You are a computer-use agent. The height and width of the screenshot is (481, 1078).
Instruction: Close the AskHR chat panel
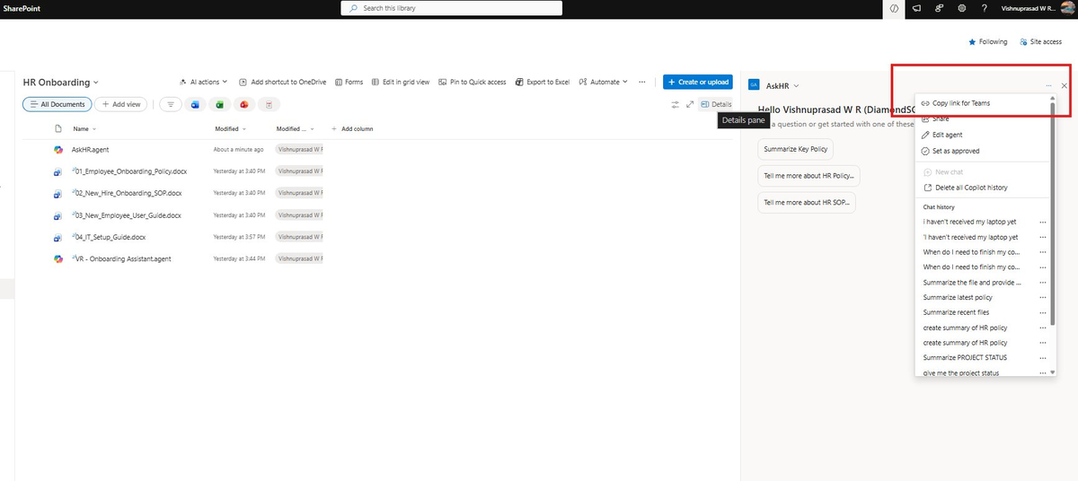(1065, 85)
